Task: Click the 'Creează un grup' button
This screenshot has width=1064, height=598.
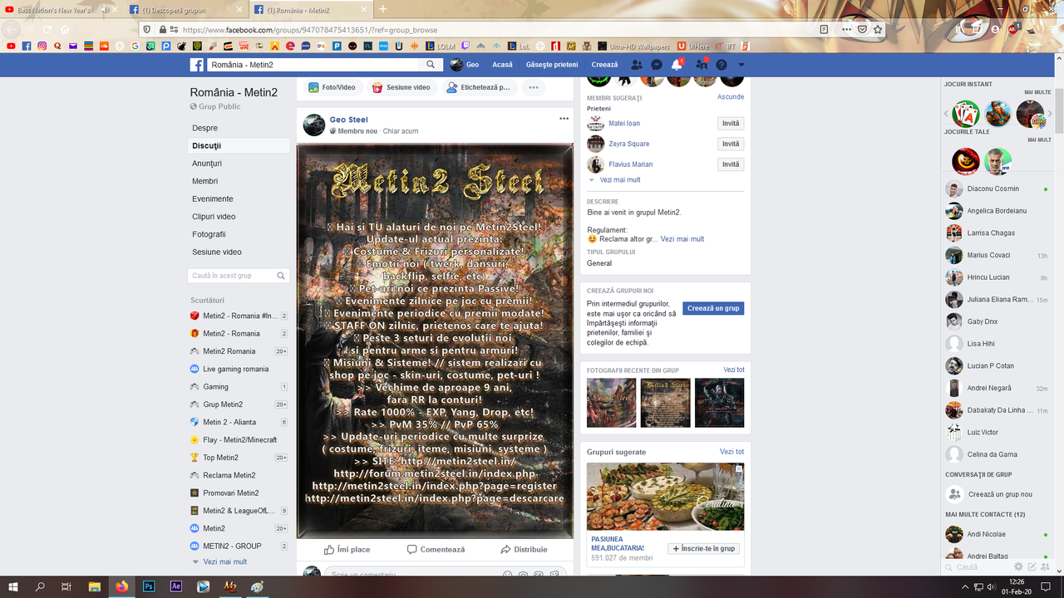Action: click(713, 308)
